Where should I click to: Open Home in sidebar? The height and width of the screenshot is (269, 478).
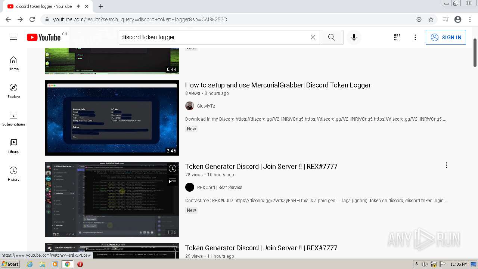[x=13, y=64]
